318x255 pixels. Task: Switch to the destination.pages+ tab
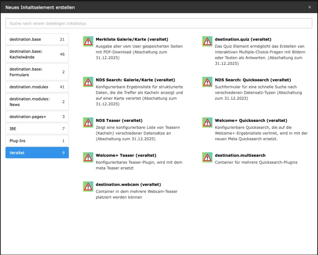pos(37,117)
